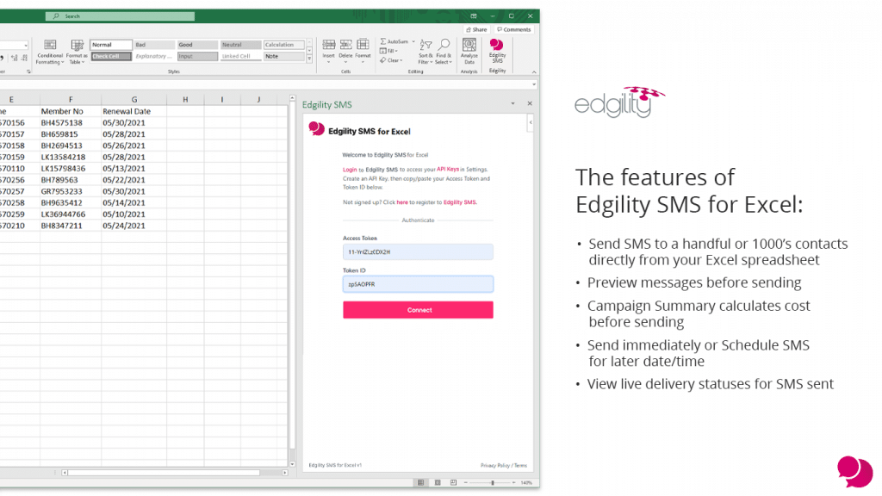Click the Insert cells icon
Image resolution: width=882 pixels, height=496 pixels.
328,47
